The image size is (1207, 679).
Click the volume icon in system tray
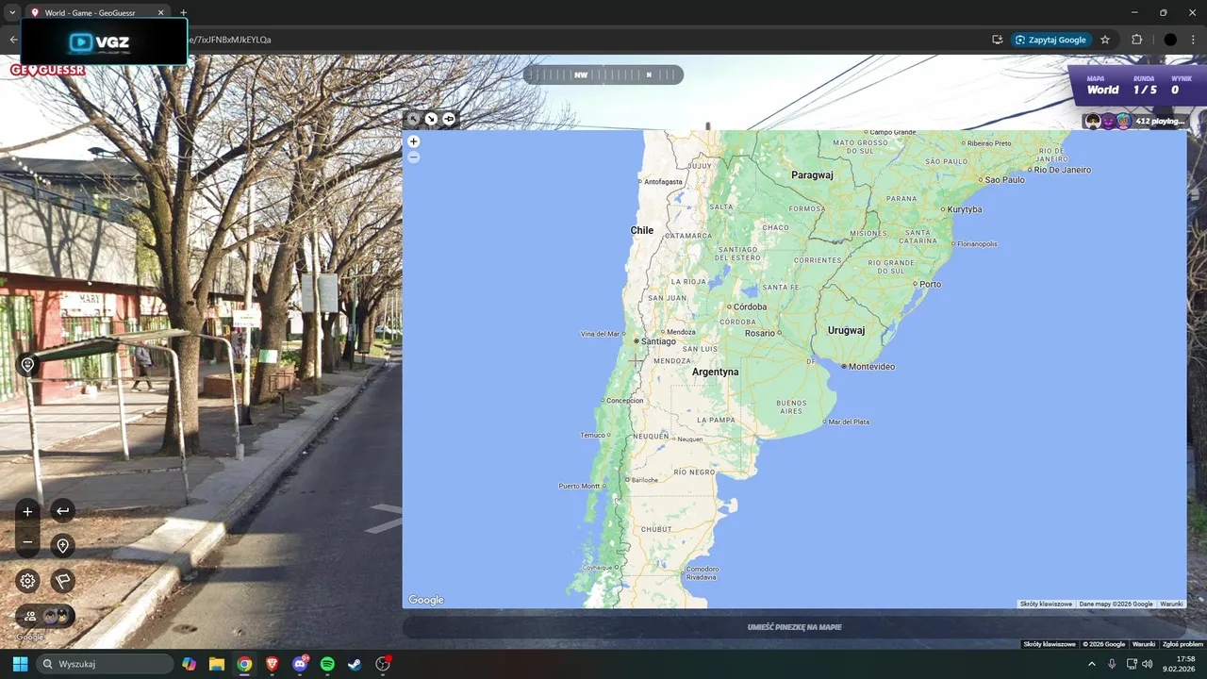pyautogui.click(x=1147, y=664)
